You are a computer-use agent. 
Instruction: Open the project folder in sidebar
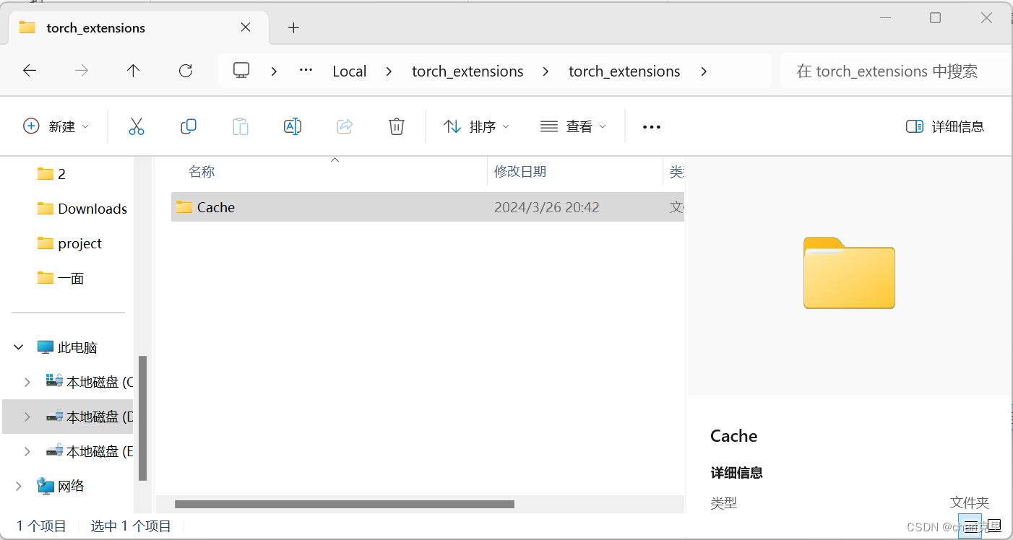tap(71, 243)
